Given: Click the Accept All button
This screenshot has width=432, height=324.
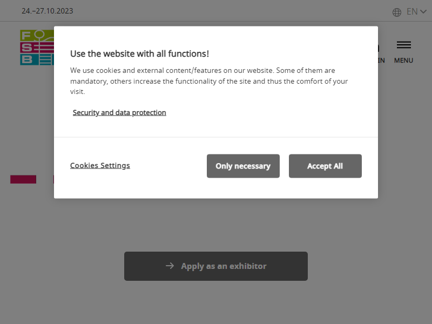Looking at the screenshot, I should pyautogui.click(x=325, y=166).
